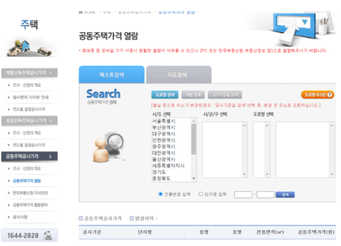Viewport: 341px width, 246px height.
Task: Select the 도로명 검색 search mode
Action: click(x=165, y=95)
